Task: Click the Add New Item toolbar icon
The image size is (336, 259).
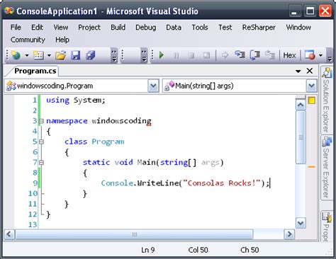Action: tap(38, 55)
